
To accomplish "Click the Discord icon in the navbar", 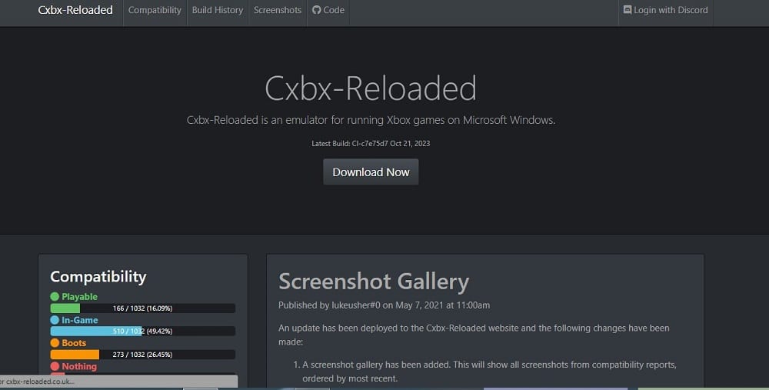I will coord(628,10).
